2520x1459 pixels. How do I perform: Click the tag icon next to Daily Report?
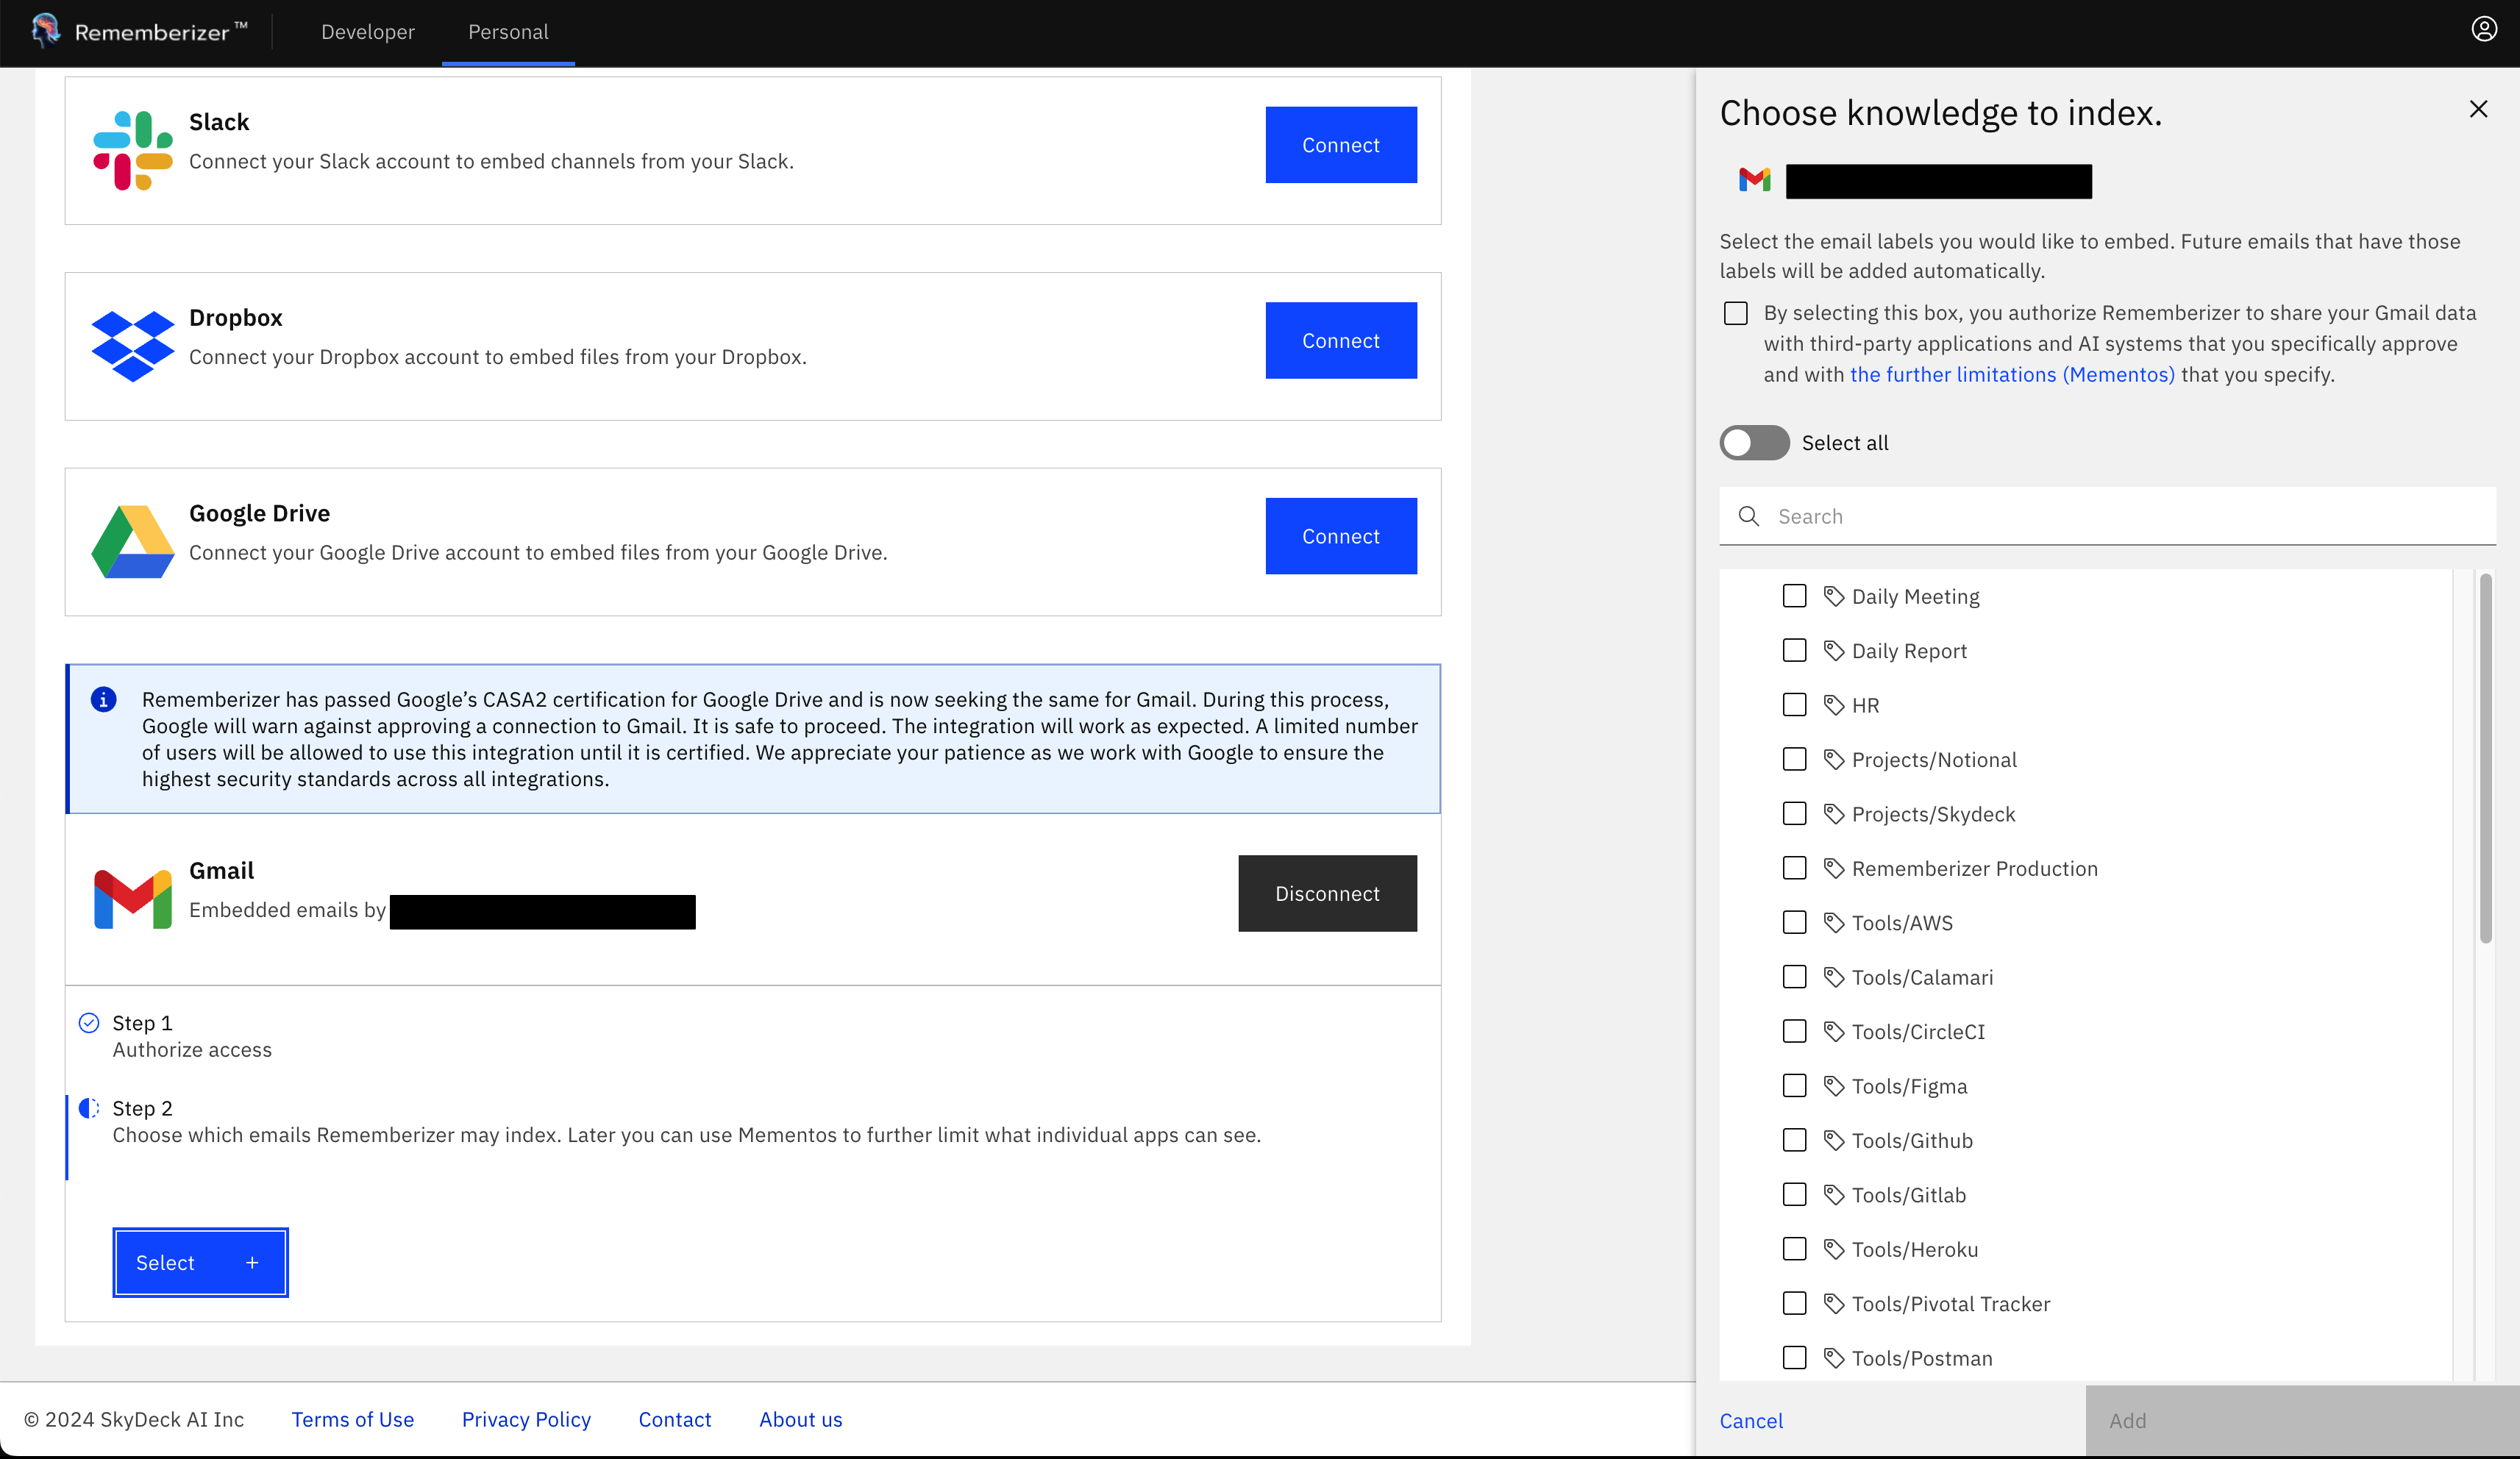(x=1833, y=650)
